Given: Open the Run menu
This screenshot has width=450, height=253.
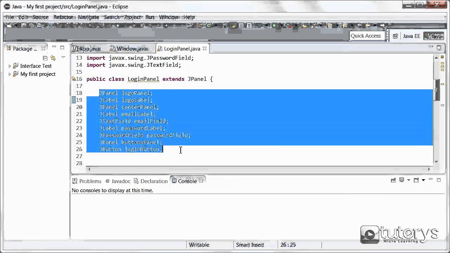Looking at the screenshot, I should coord(150,17).
